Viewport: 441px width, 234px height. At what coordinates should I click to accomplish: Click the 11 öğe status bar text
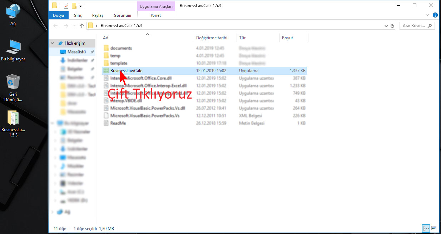(60, 228)
